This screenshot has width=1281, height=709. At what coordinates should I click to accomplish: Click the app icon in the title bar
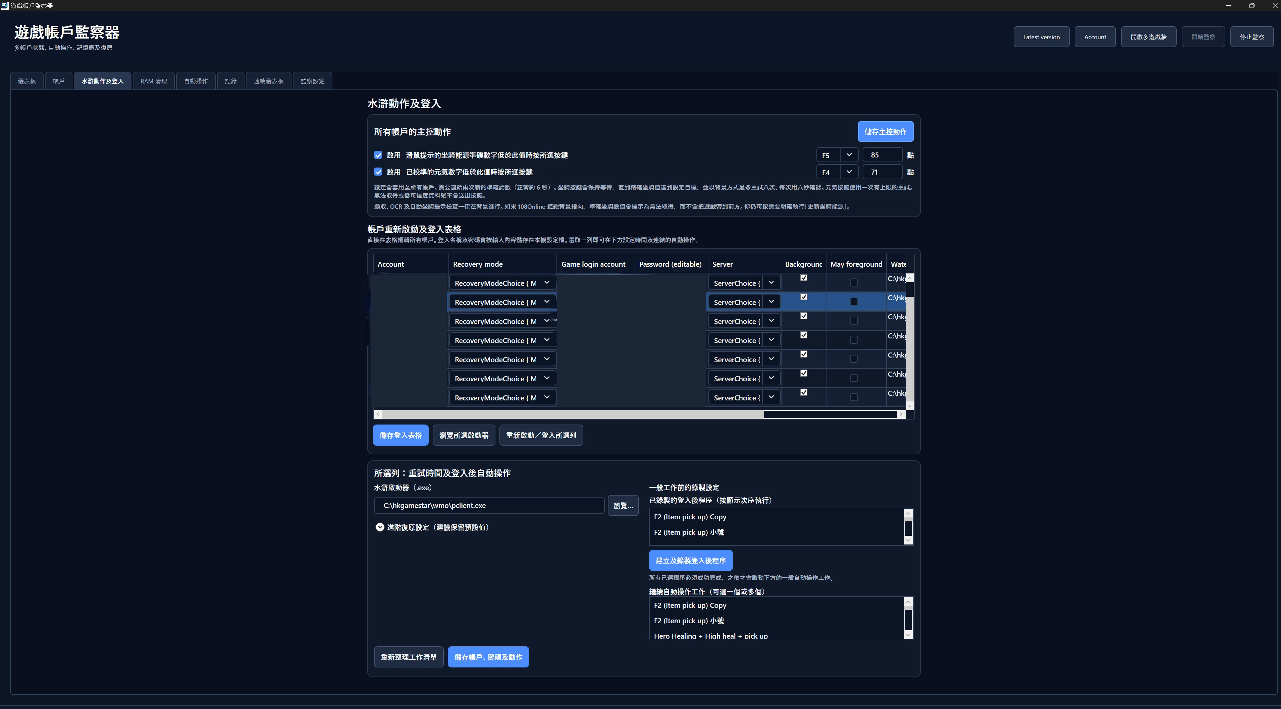coord(4,5)
